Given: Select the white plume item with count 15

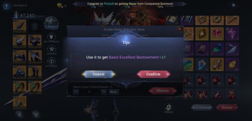Looking at the screenshot, I should pyautogui.click(x=232, y=49).
